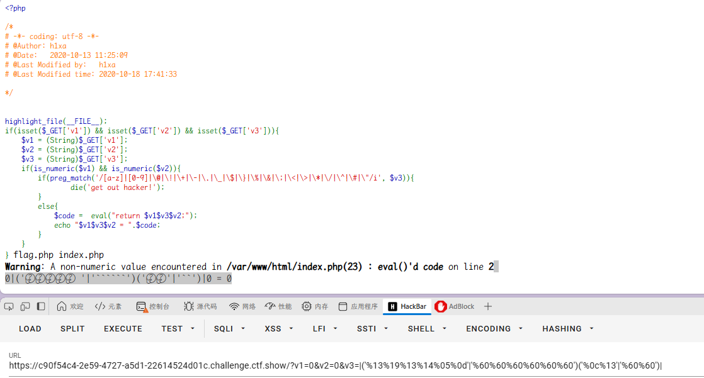Switch to the 元素 (Elements) tab
This screenshot has width=704, height=378.
[108, 307]
